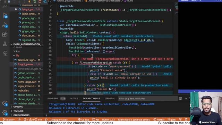222x125 pixels.
Task: Expand the TIMELINE section
Action: pos(27,111)
